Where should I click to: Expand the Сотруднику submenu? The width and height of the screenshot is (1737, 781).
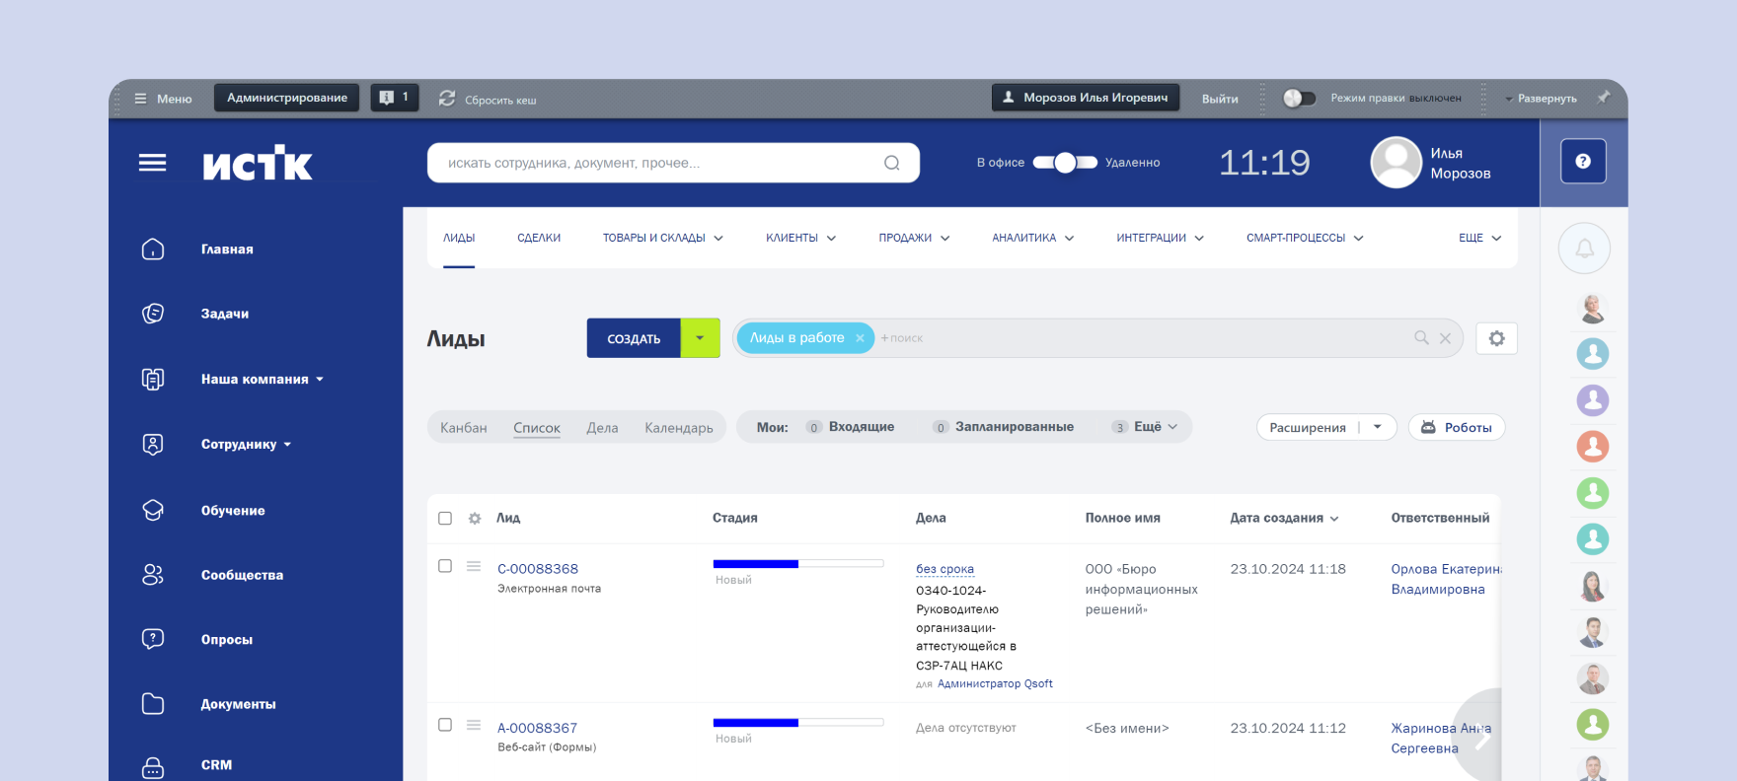click(287, 445)
